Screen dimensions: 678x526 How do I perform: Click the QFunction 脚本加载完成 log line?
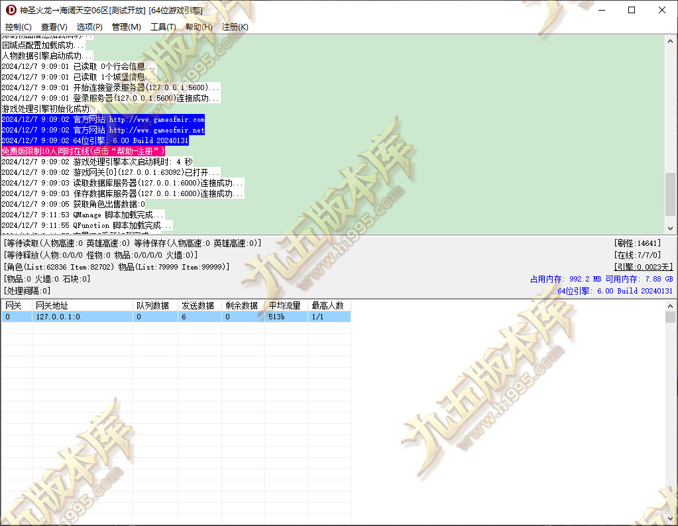(x=86, y=225)
